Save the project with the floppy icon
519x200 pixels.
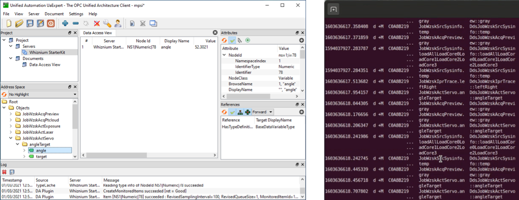tap(30, 23)
